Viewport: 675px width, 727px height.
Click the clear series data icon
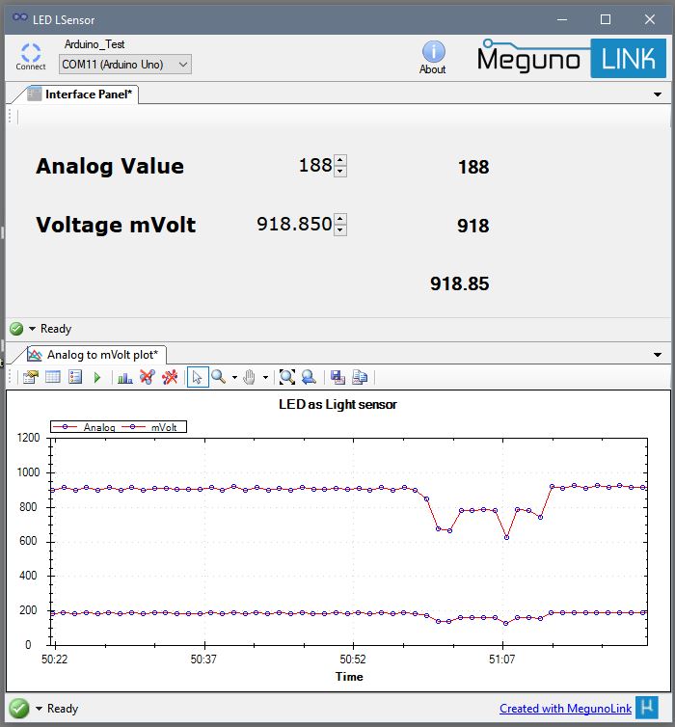[x=148, y=377]
